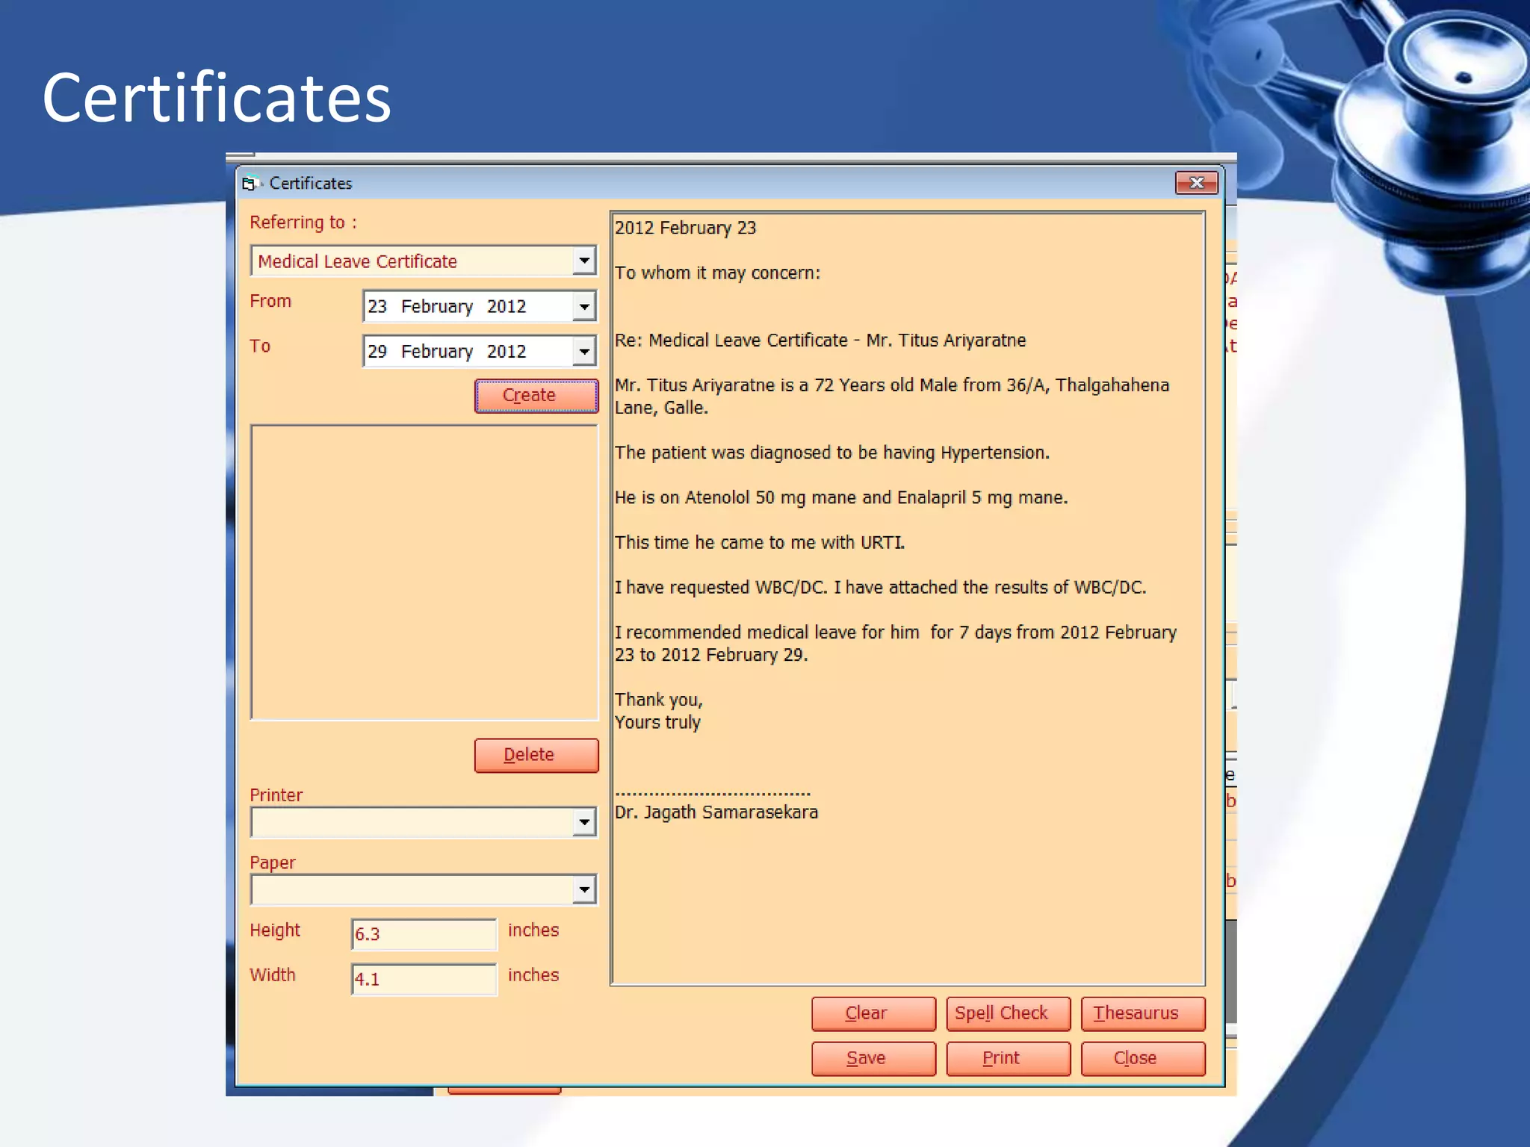
Task: Click the Atenolol 50 mg medication line
Action: pos(841,497)
